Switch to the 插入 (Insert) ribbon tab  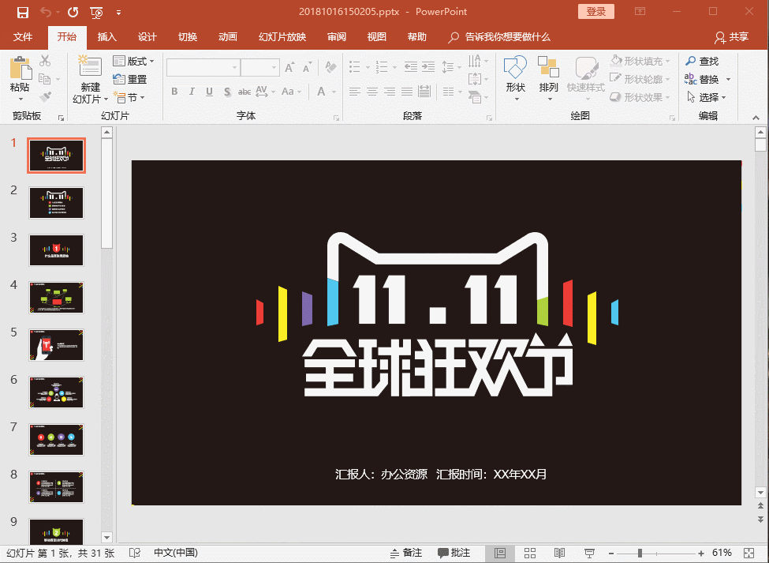pos(106,36)
